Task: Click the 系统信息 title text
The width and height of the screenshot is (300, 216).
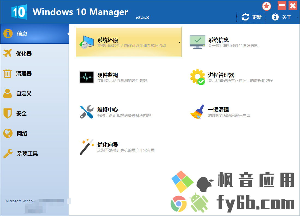Action: (x=218, y=40)
